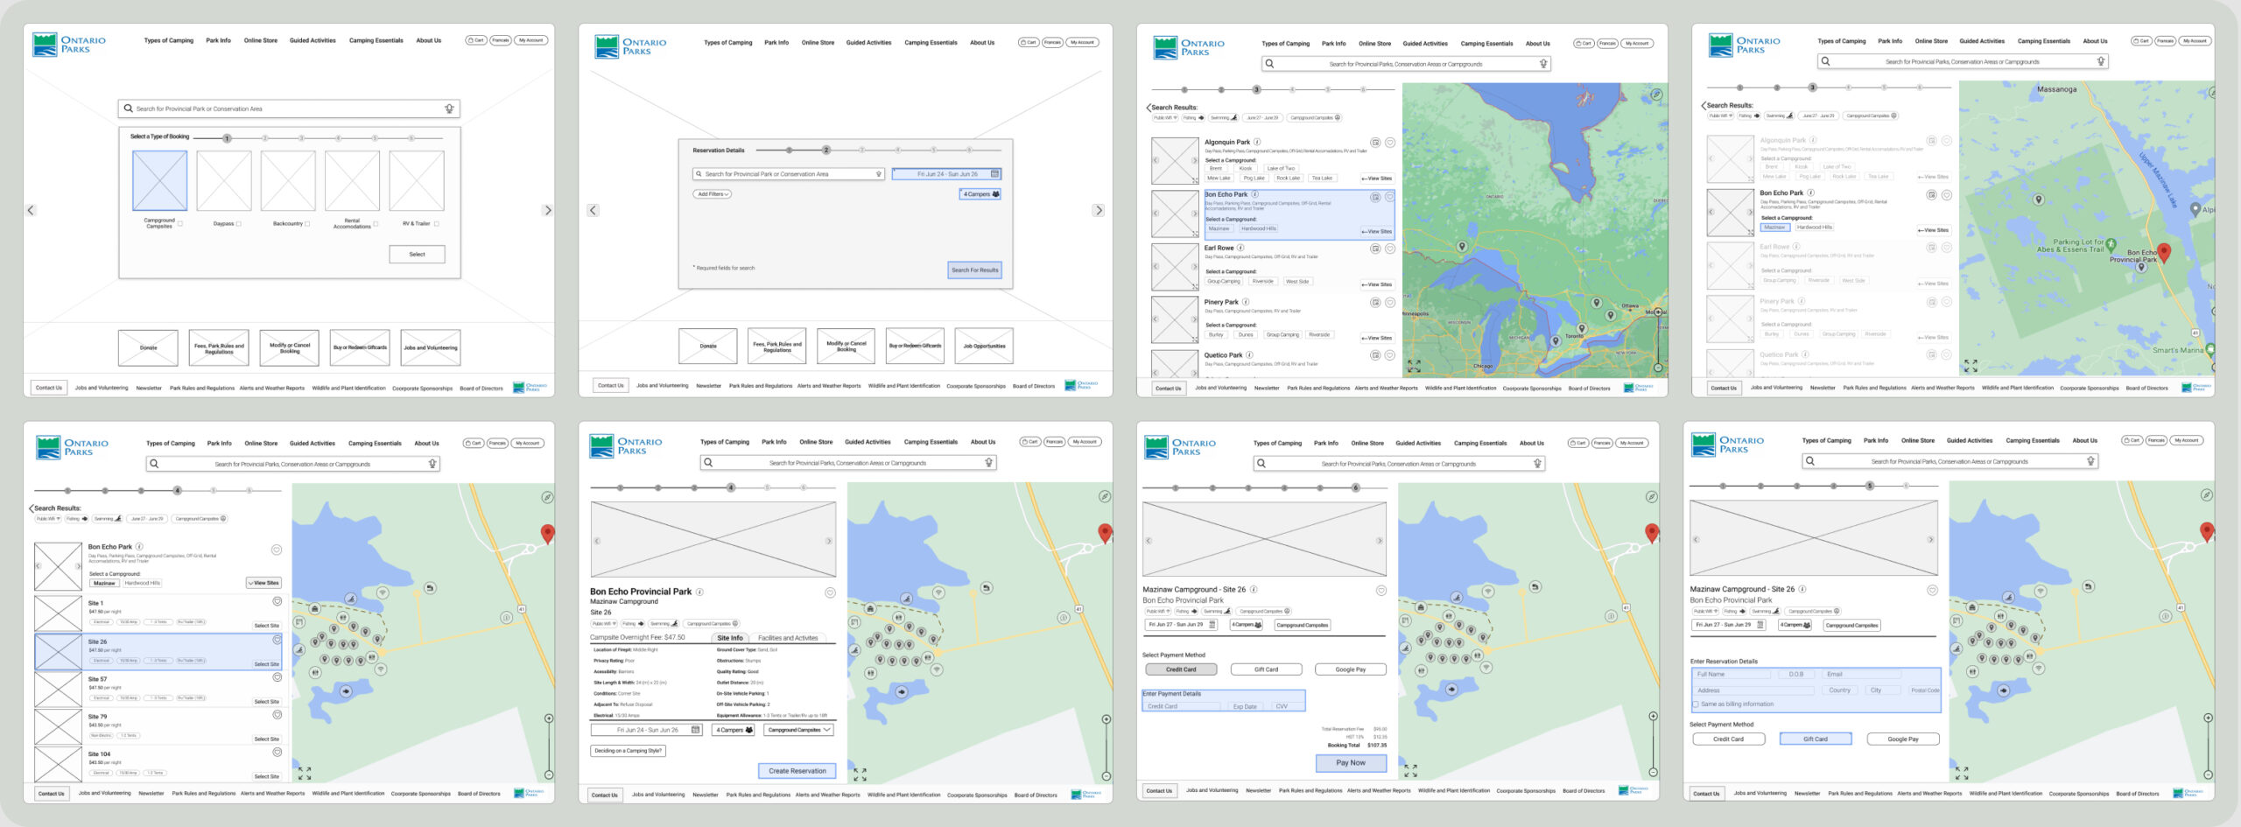Click compass icon on Great Lakes map

tap(1656, 95)
